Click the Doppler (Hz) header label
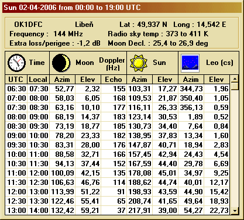This screenshot has height=220, width=244. [112, 64]
